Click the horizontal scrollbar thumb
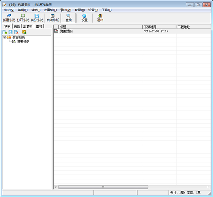Screen dimensions: 213x197 pos(103,187)
